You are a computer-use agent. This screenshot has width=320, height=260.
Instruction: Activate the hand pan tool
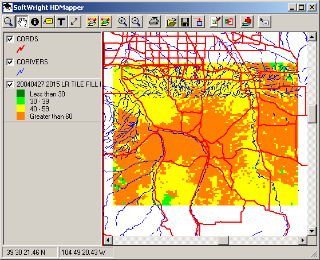[x=22, y=22]
